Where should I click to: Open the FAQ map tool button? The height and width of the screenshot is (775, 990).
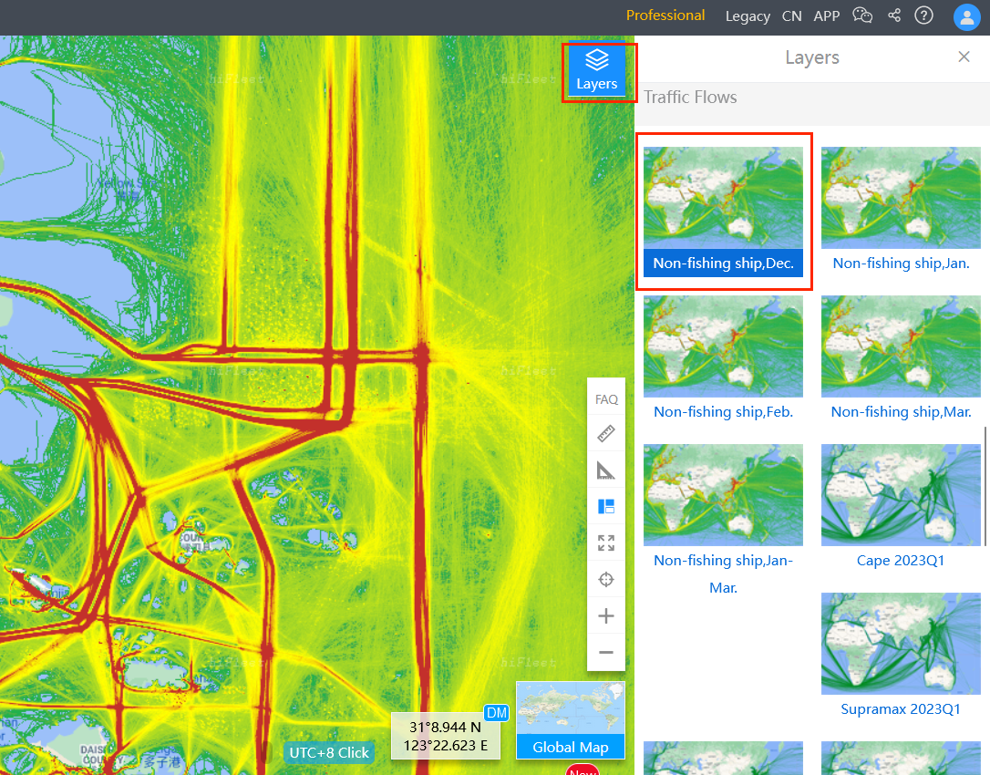[x=606, y=399]
